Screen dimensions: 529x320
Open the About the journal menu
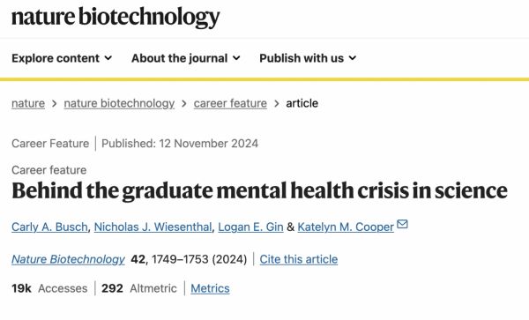[x=186, y=58]
